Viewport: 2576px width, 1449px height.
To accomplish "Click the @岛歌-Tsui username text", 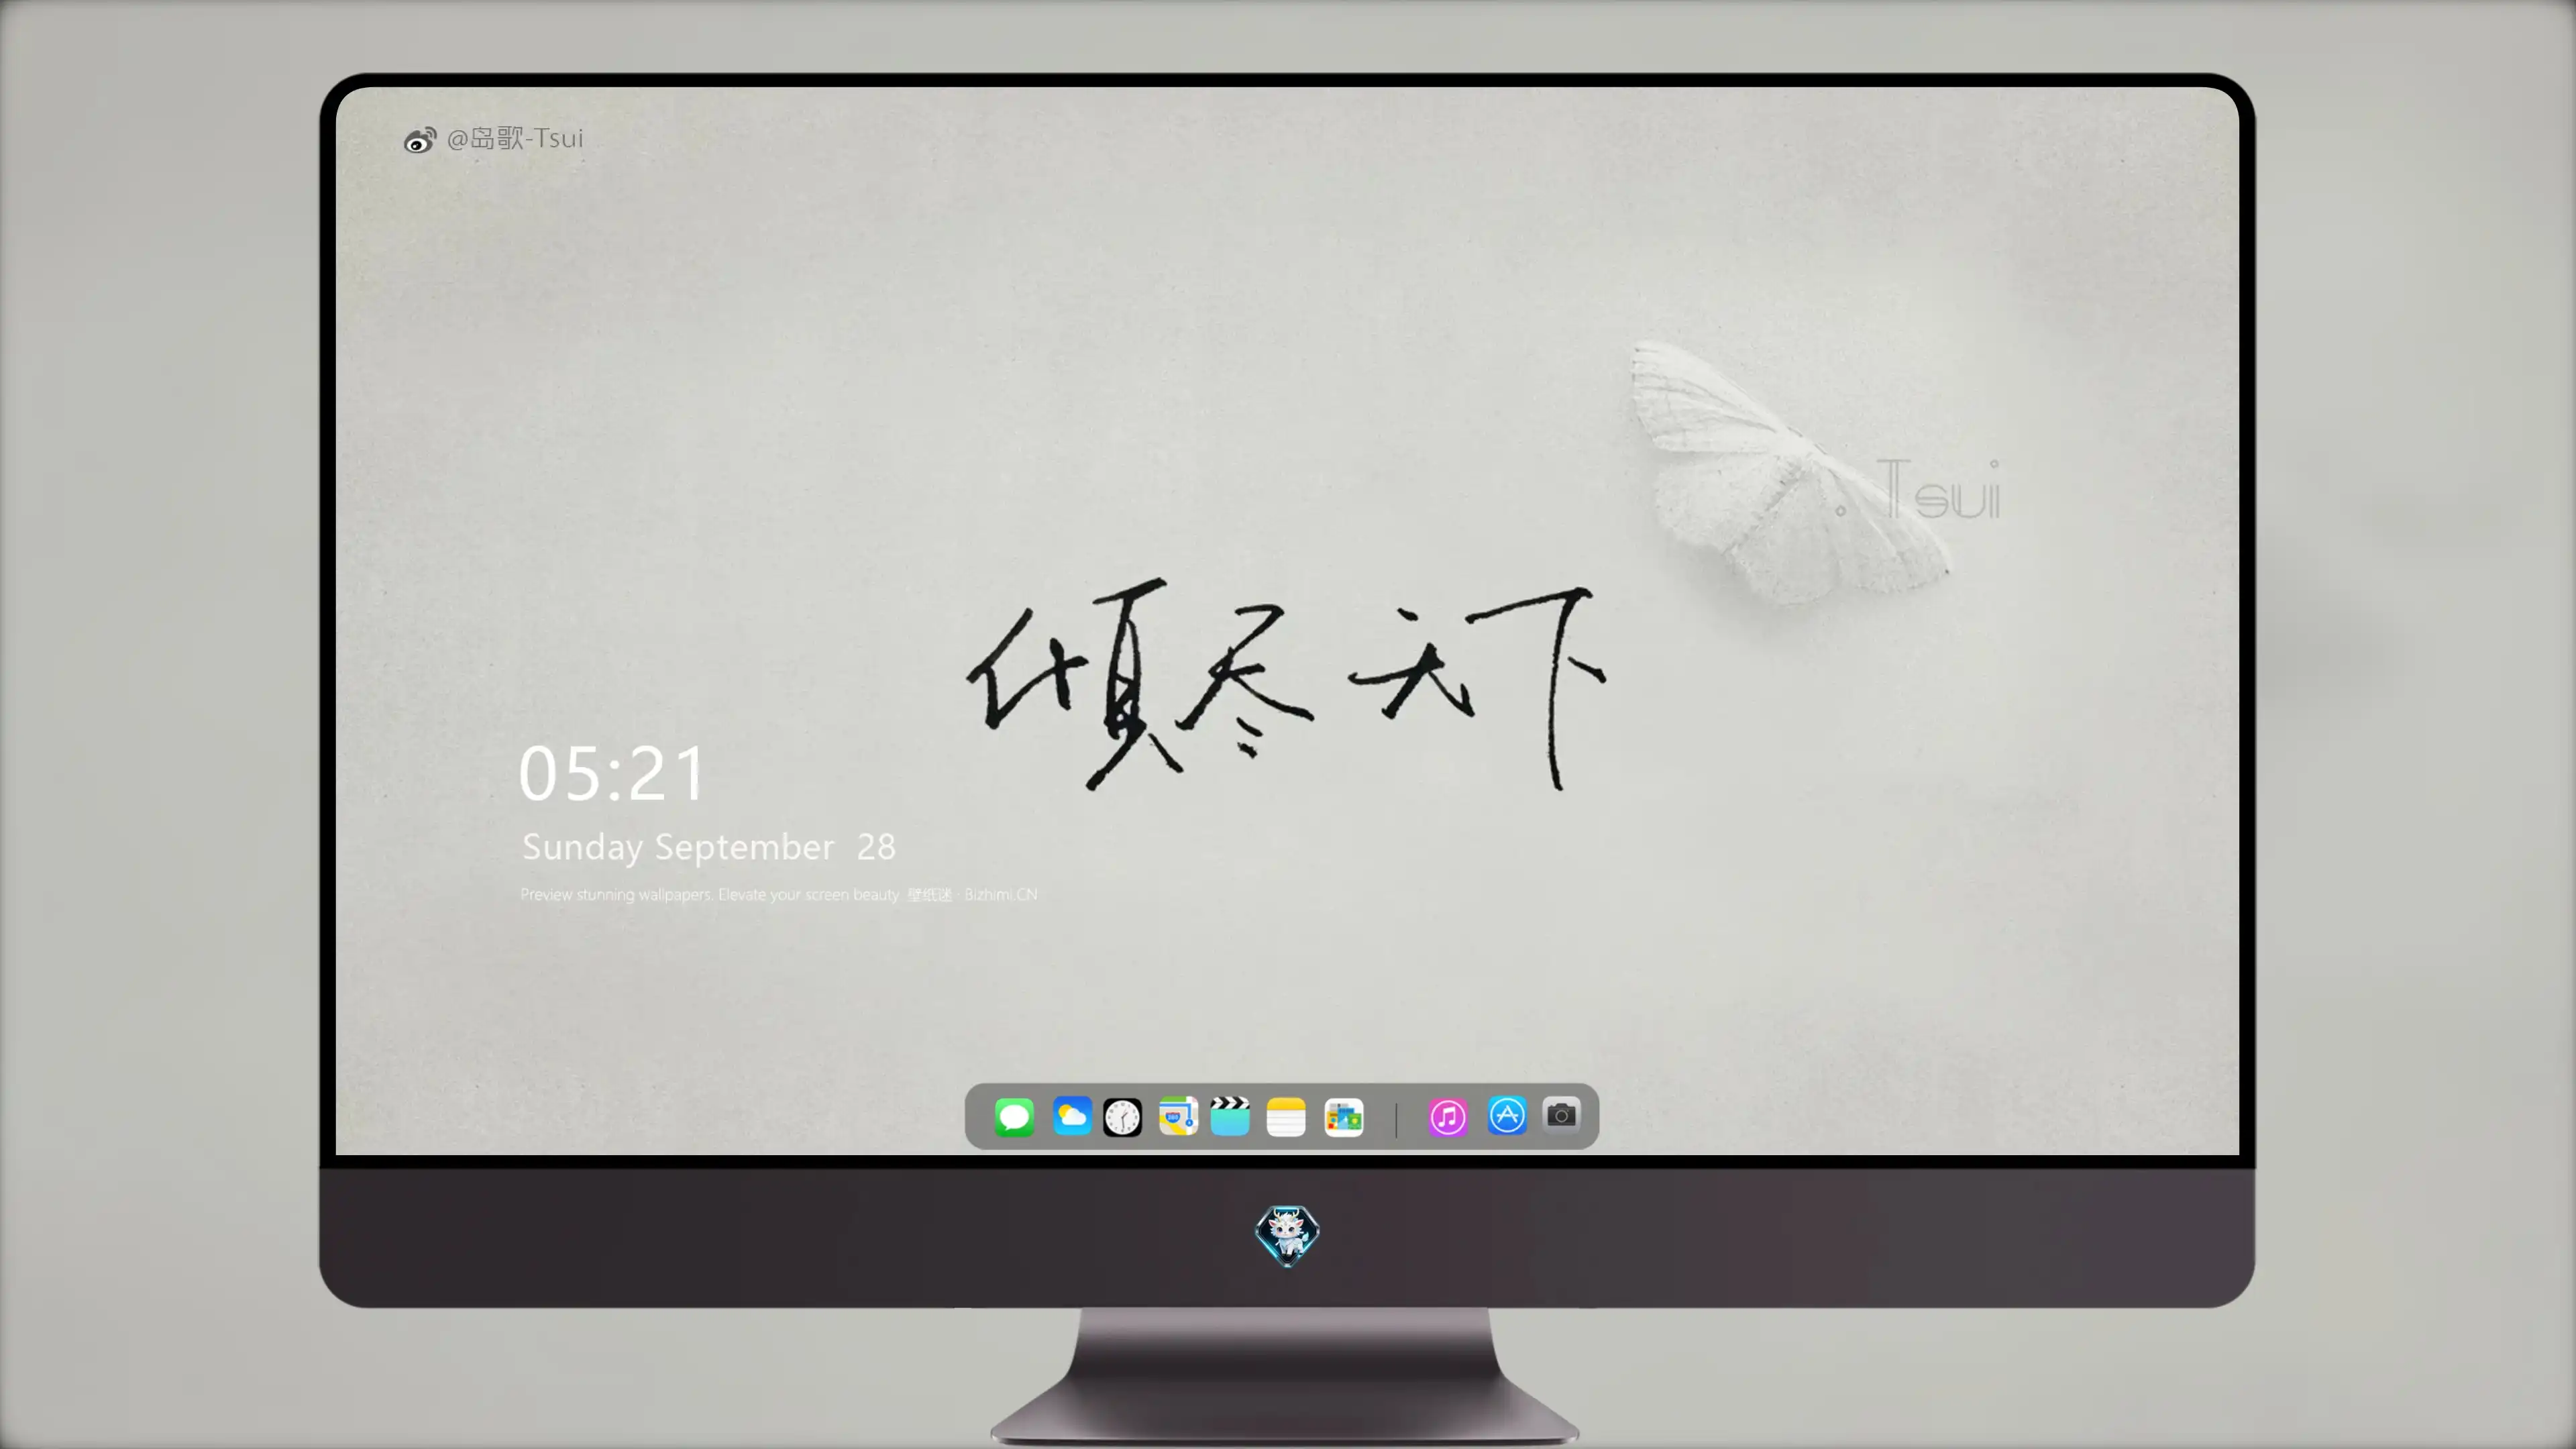I will point(515,138).
